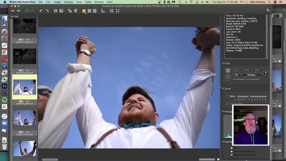Click the lightning bolt icon in Crop panel
286x161 pixels.
(266, 72)
